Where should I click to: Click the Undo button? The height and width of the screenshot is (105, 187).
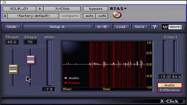point(12,27)
